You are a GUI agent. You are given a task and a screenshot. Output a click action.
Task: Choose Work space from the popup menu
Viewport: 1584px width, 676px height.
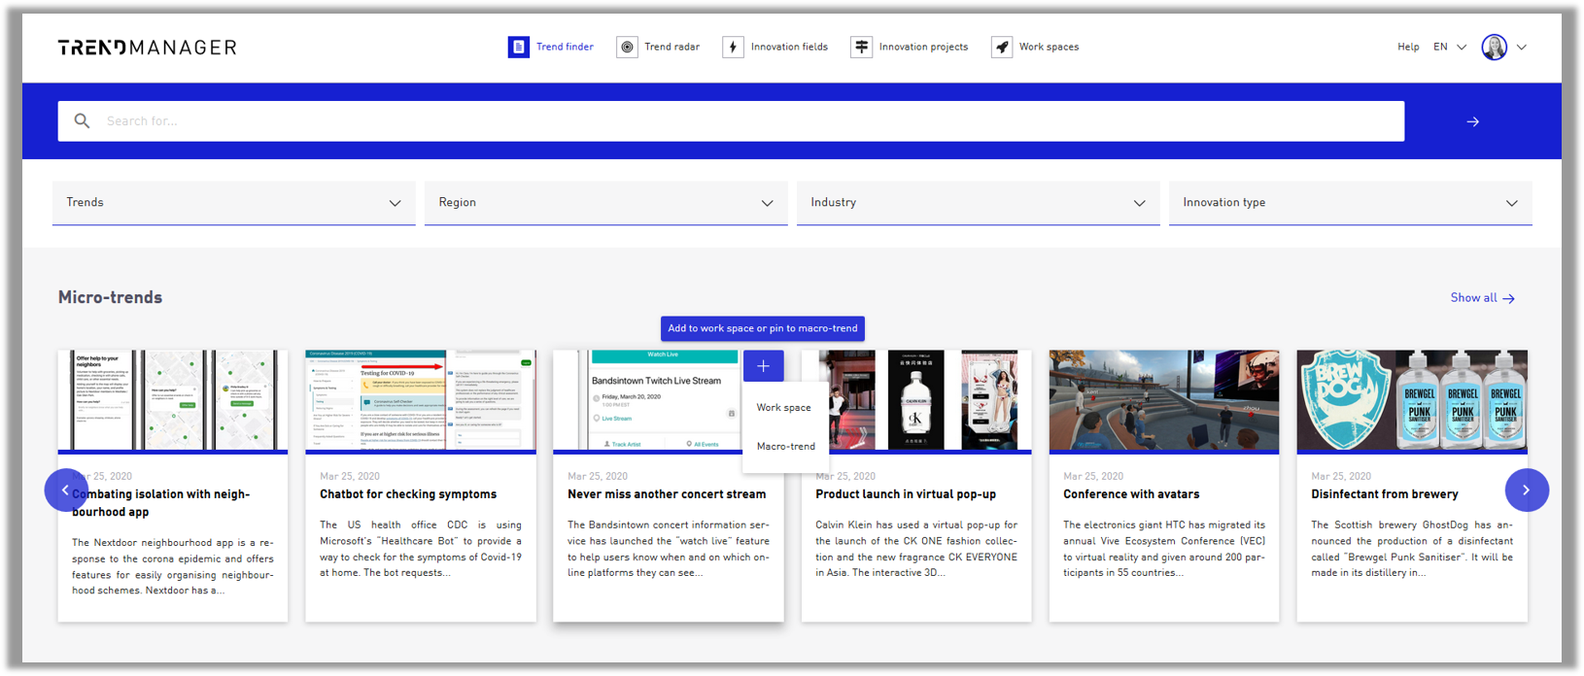[x=784, y=408]
